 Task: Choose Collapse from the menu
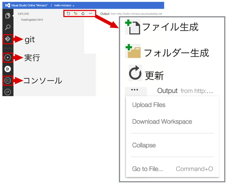pyautogui.click(x=144, y=145)
